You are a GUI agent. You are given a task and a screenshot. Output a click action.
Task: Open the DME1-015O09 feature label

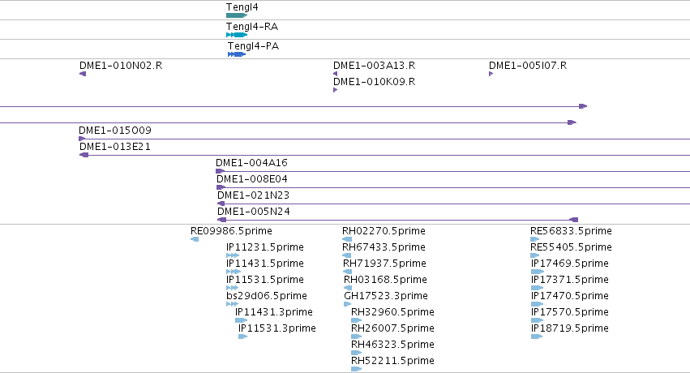point(115,131)
